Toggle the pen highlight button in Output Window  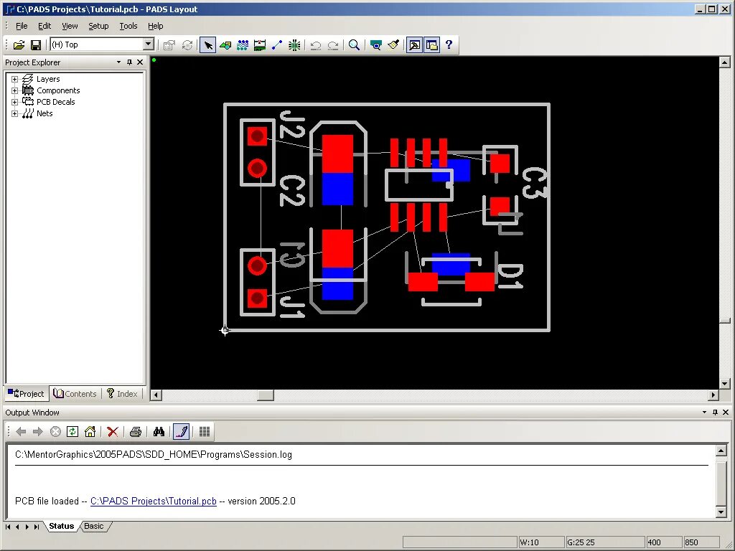(181, 431)
